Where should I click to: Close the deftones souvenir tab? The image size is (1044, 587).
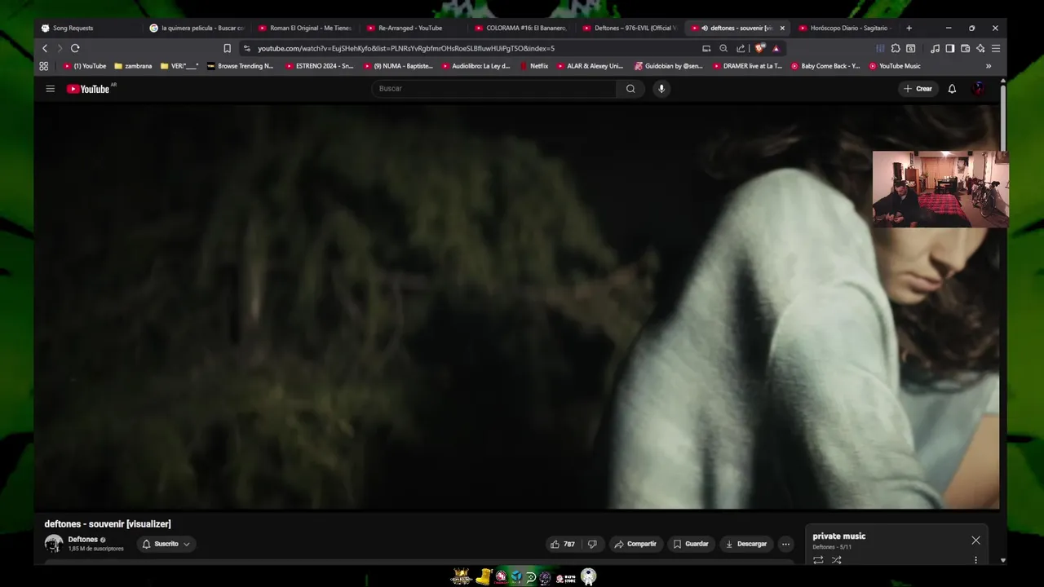pyautogui.click(x=782, y=28)
